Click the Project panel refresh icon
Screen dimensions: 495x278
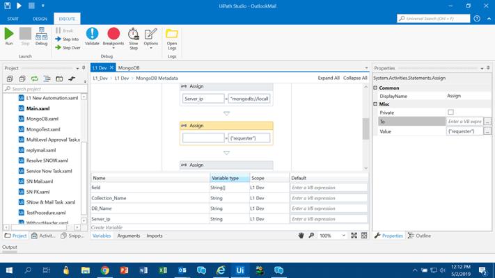(x=34, y=79)
